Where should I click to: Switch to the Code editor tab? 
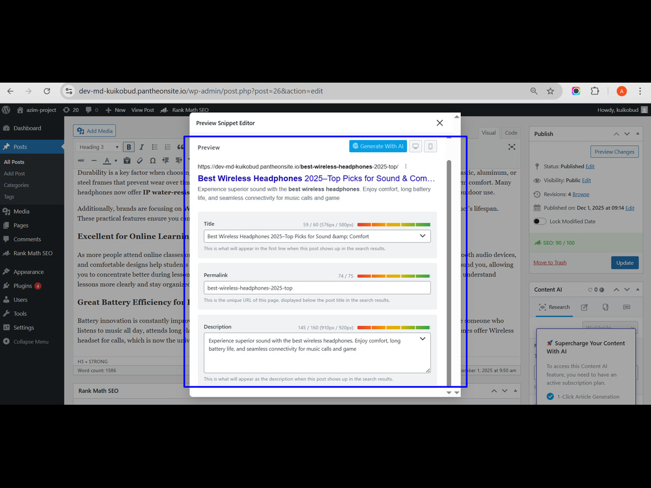point(511,133)
